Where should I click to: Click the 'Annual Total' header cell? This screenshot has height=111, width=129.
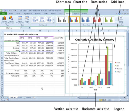[59, 38]
